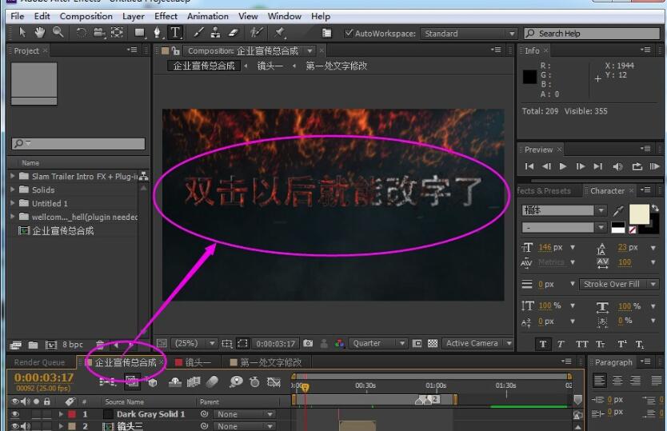Open the Standard workspace dropdown
The width and height of the screenshot is (667, 431).
(469, 34)
